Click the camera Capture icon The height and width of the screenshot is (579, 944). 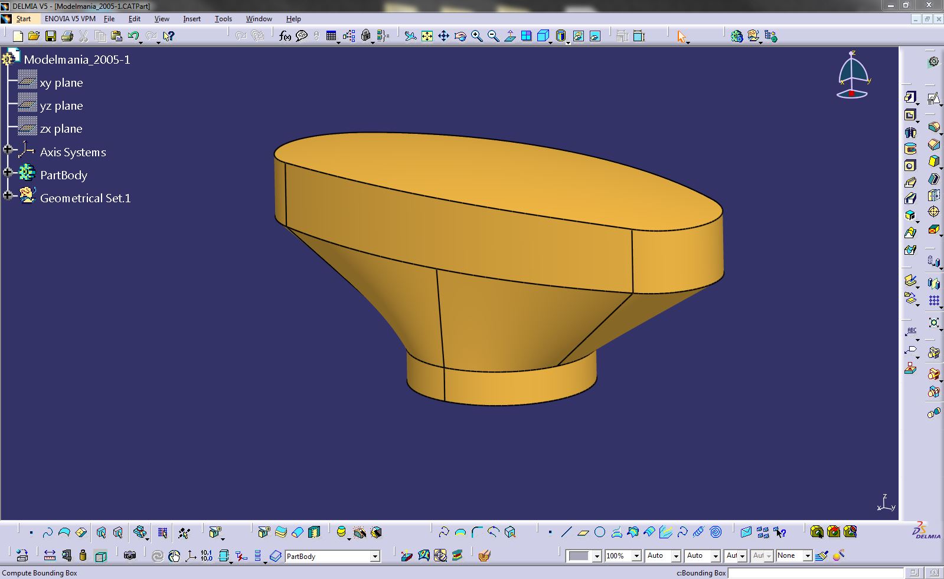pos(130,555)
